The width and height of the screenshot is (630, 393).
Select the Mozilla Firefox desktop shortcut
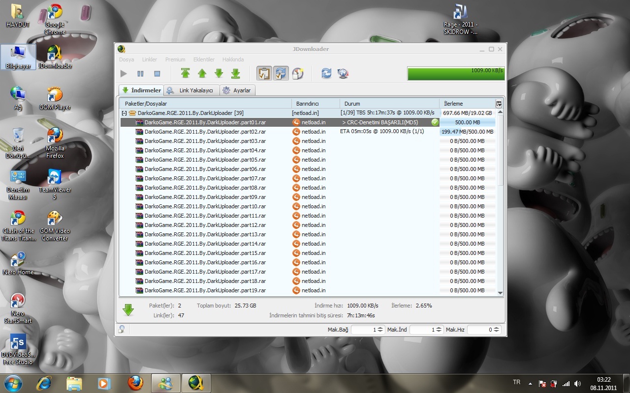point(55,143)
